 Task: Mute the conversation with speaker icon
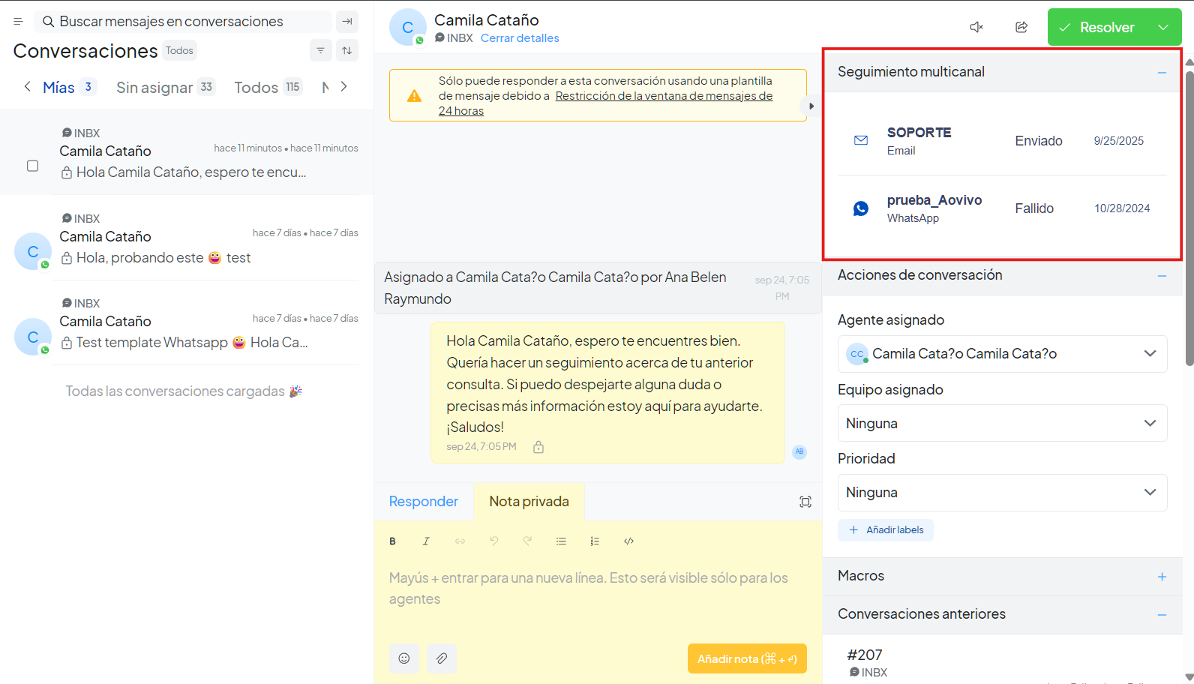point(976,27)
